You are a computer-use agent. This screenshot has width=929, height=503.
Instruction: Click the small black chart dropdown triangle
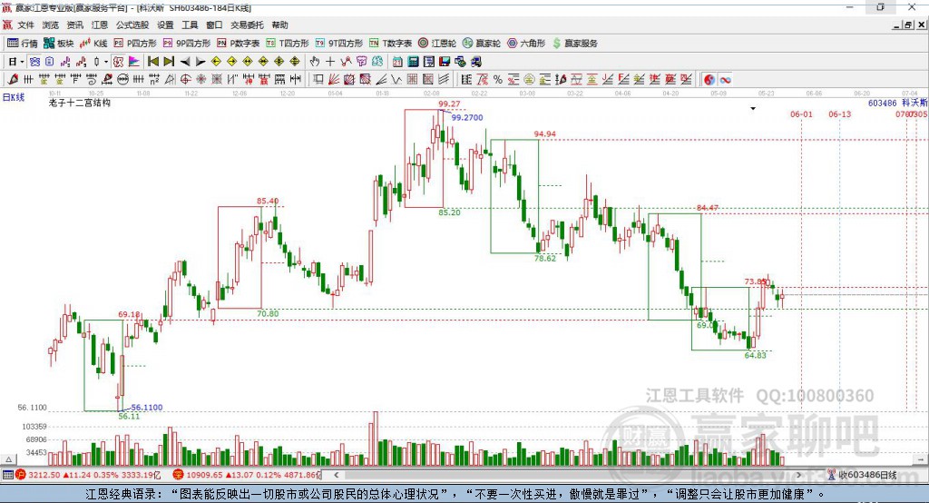click(x=753, y=109)
